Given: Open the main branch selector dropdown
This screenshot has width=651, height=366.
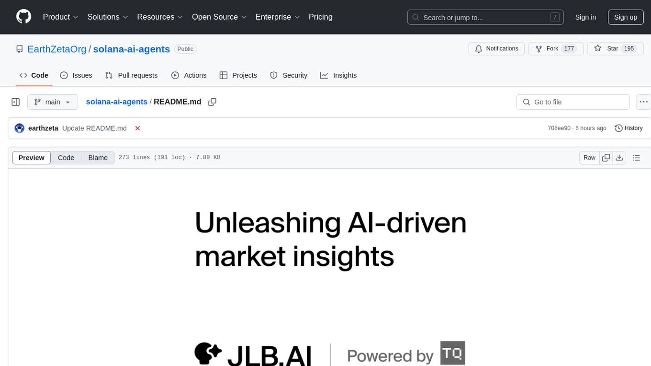Looking at the screenshot, I should pos(52,102).
